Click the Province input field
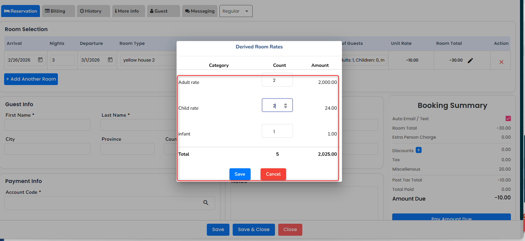The width and height of the screenshot is (525, 241). click(128, 149)
